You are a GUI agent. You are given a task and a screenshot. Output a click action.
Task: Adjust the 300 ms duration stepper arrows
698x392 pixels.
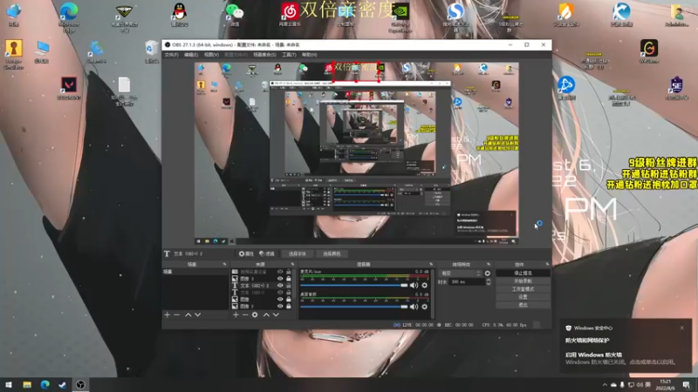(x=489, y=281)
